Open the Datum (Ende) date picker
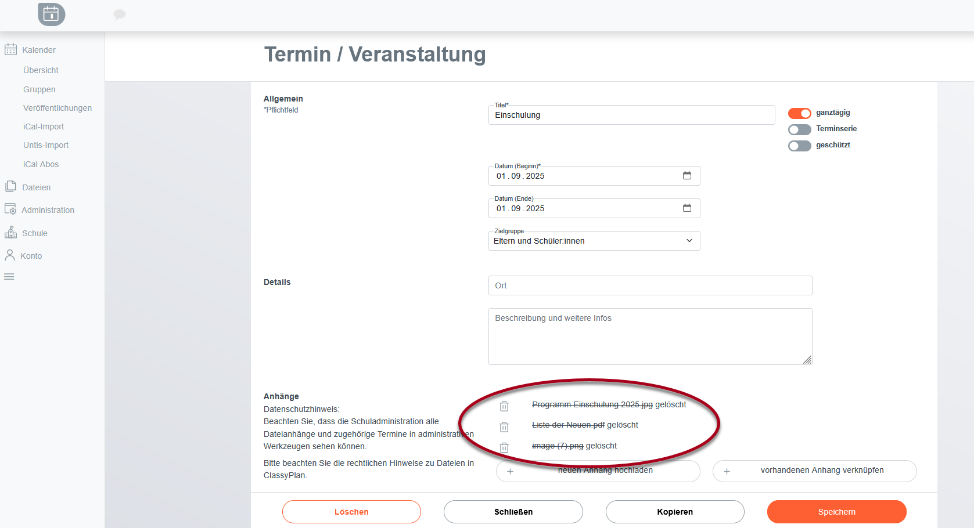Image resolution: width=974 pixels, height=528 pixels. 687,207
